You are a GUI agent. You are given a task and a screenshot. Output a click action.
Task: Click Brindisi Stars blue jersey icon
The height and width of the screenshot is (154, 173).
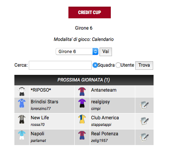(x=22, y=103)
